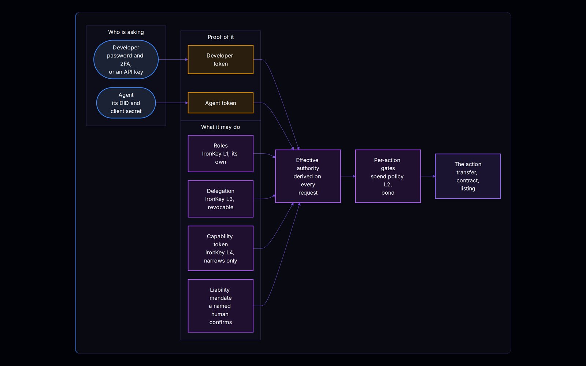Click the Roles IronKey L1 node
This screenshot has width=586, height=366.
tap(220, 154)
